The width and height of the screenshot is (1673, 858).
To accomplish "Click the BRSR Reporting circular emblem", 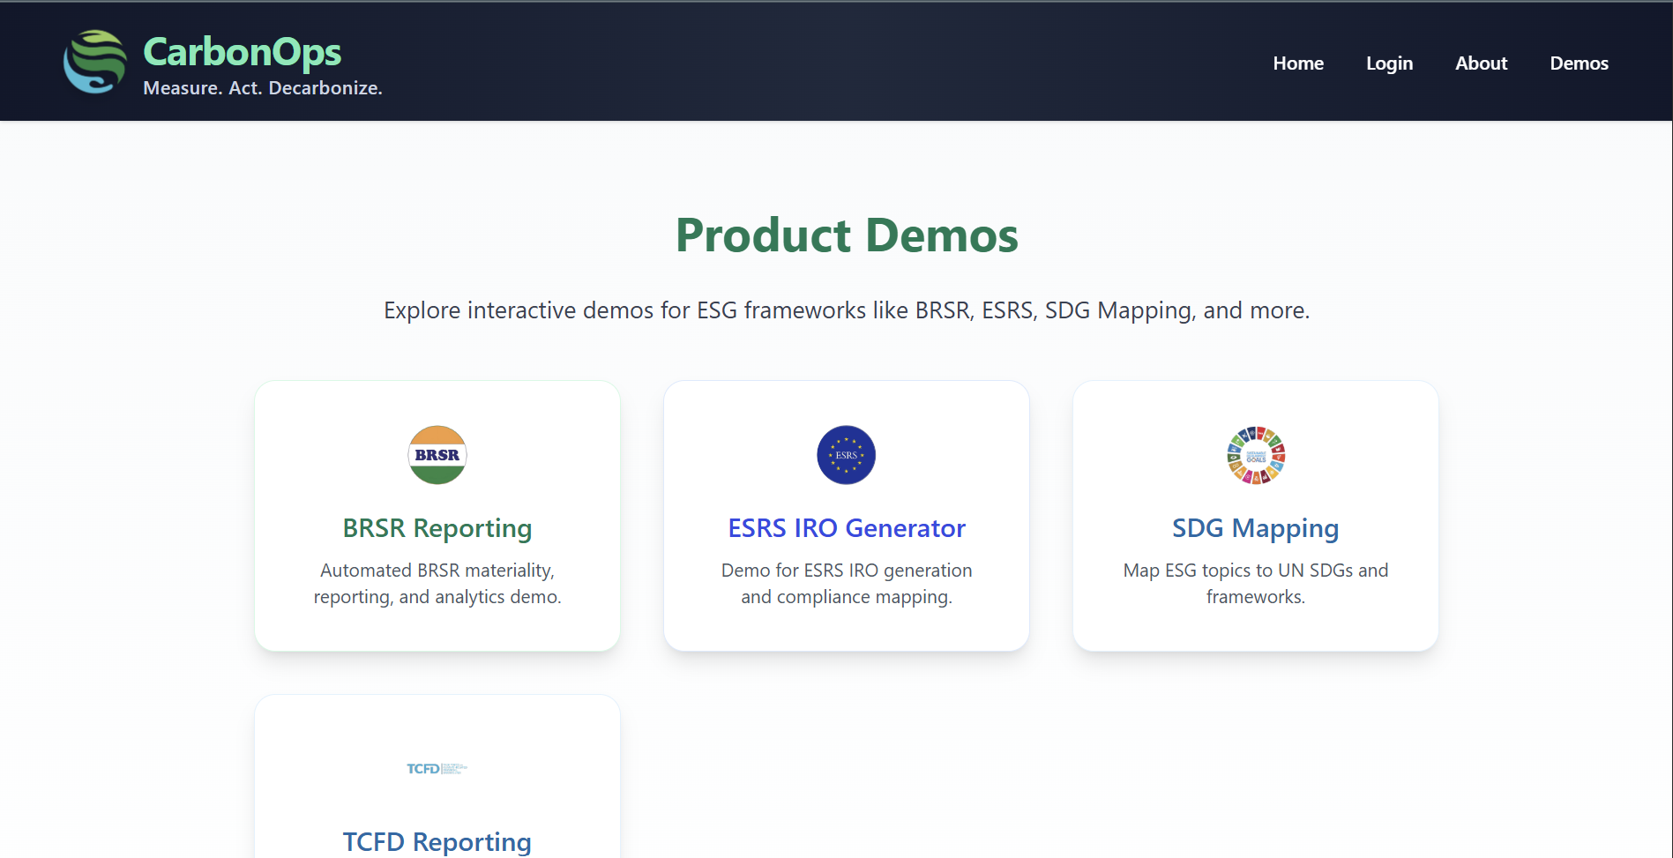I will (x=437, y=454).
